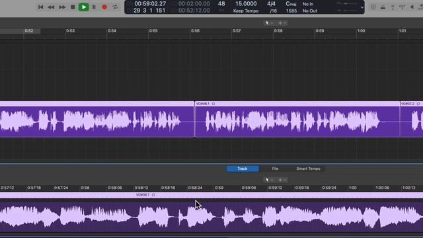Click the Fast Forward transport button
Image resolution: width=423 pixels, height=238 pixels.
tap(62, 7)
